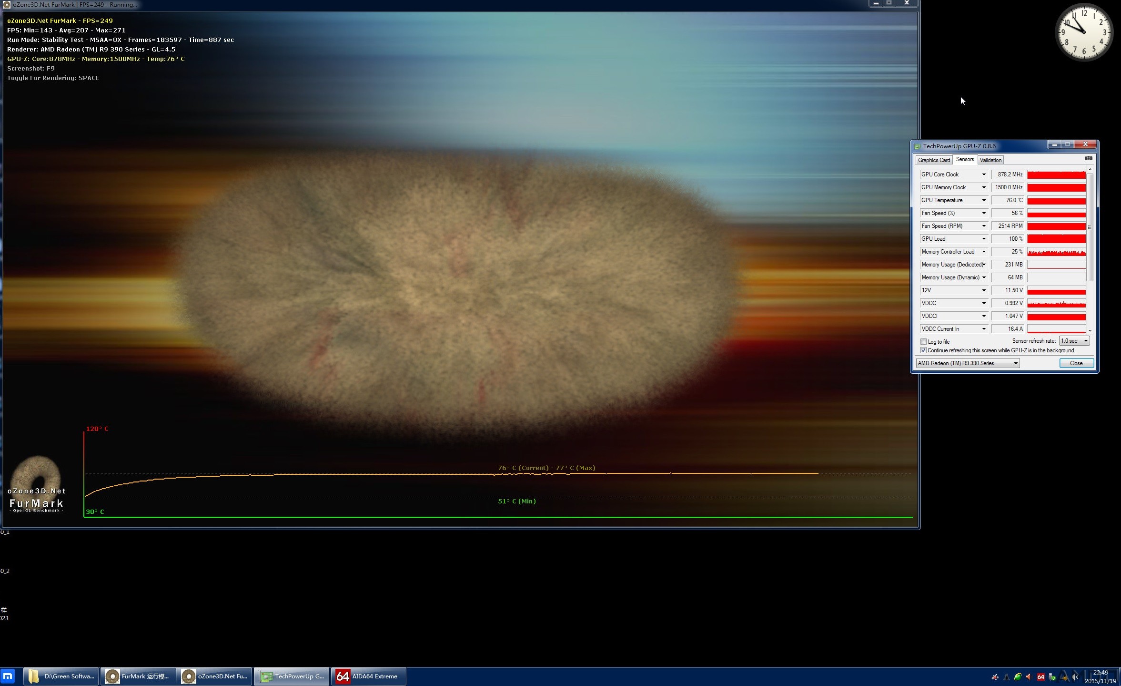Click the system volume speaker tray icon
Screen dimensions: 1121x686
point(1075,677)
